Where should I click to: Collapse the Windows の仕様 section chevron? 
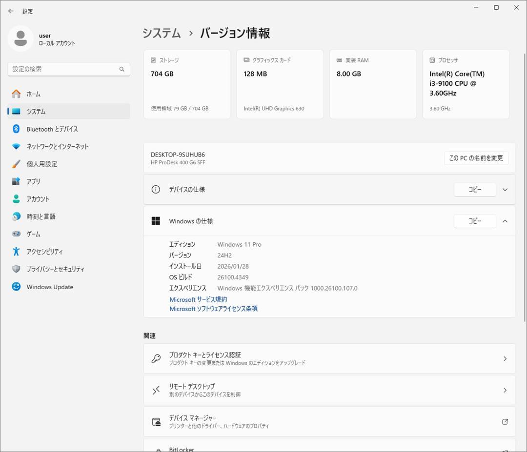point(505,221)
